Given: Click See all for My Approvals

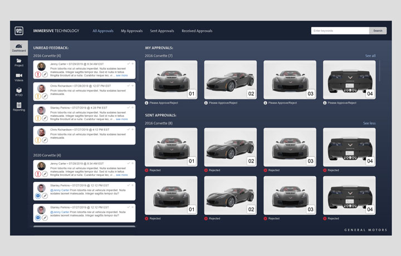Looking at the screenshot, I should tap(370, 56).
